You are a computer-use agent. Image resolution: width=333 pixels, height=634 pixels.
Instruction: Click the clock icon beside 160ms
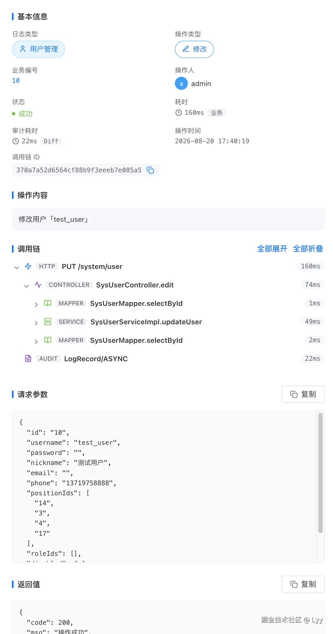pyautogui.click(x=178, y=113)
